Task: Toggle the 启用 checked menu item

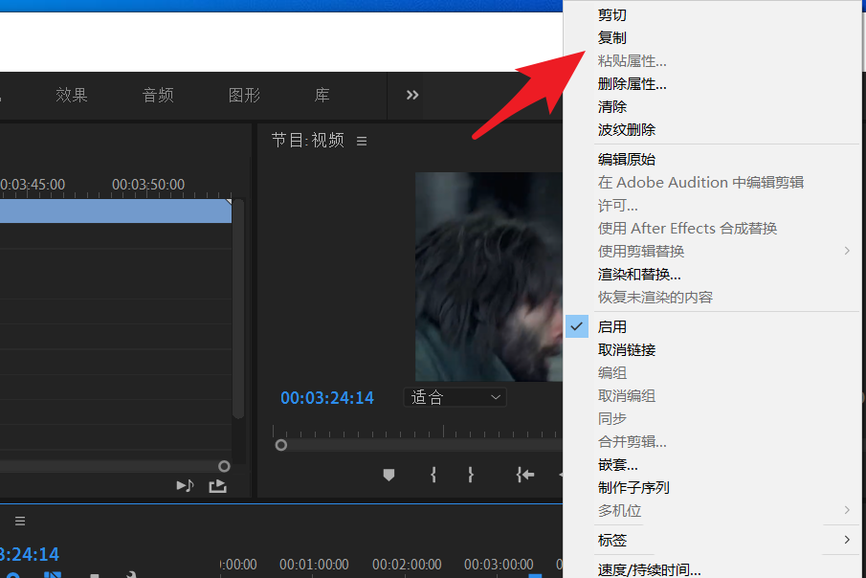Action: pos(612,327)
